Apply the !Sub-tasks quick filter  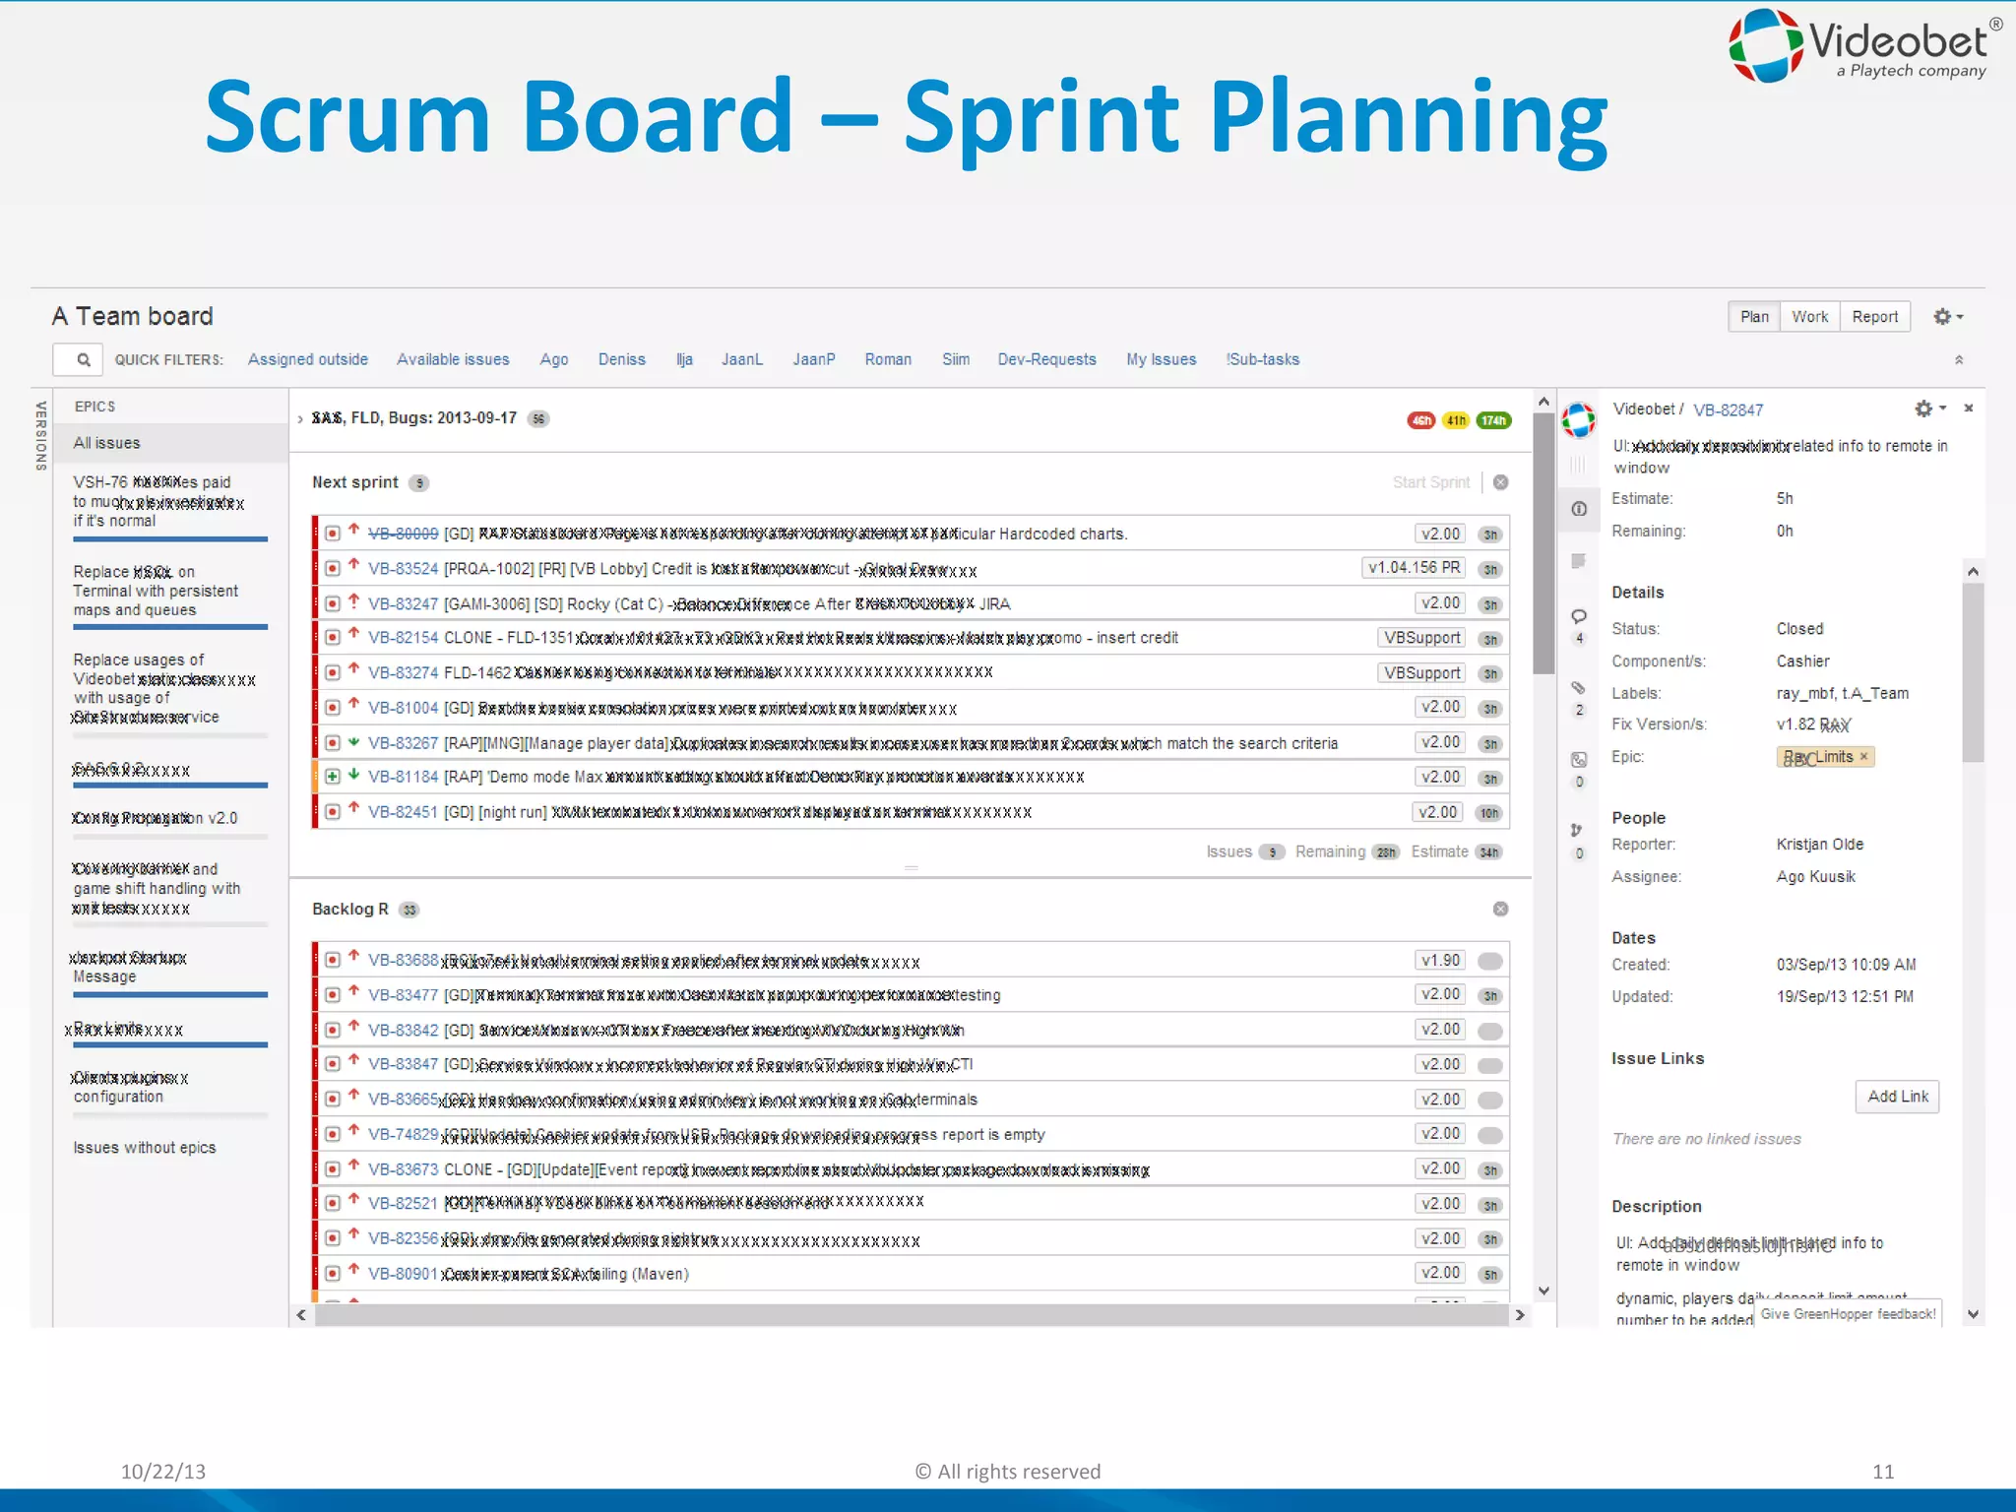(1263, 360)
